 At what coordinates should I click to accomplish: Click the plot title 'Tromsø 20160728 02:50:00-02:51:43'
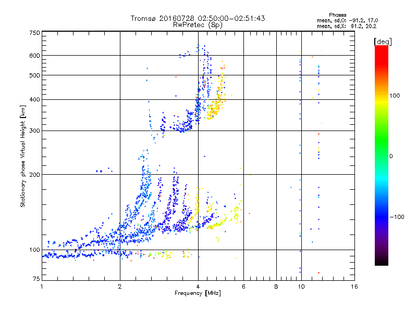tap(198, 18)
